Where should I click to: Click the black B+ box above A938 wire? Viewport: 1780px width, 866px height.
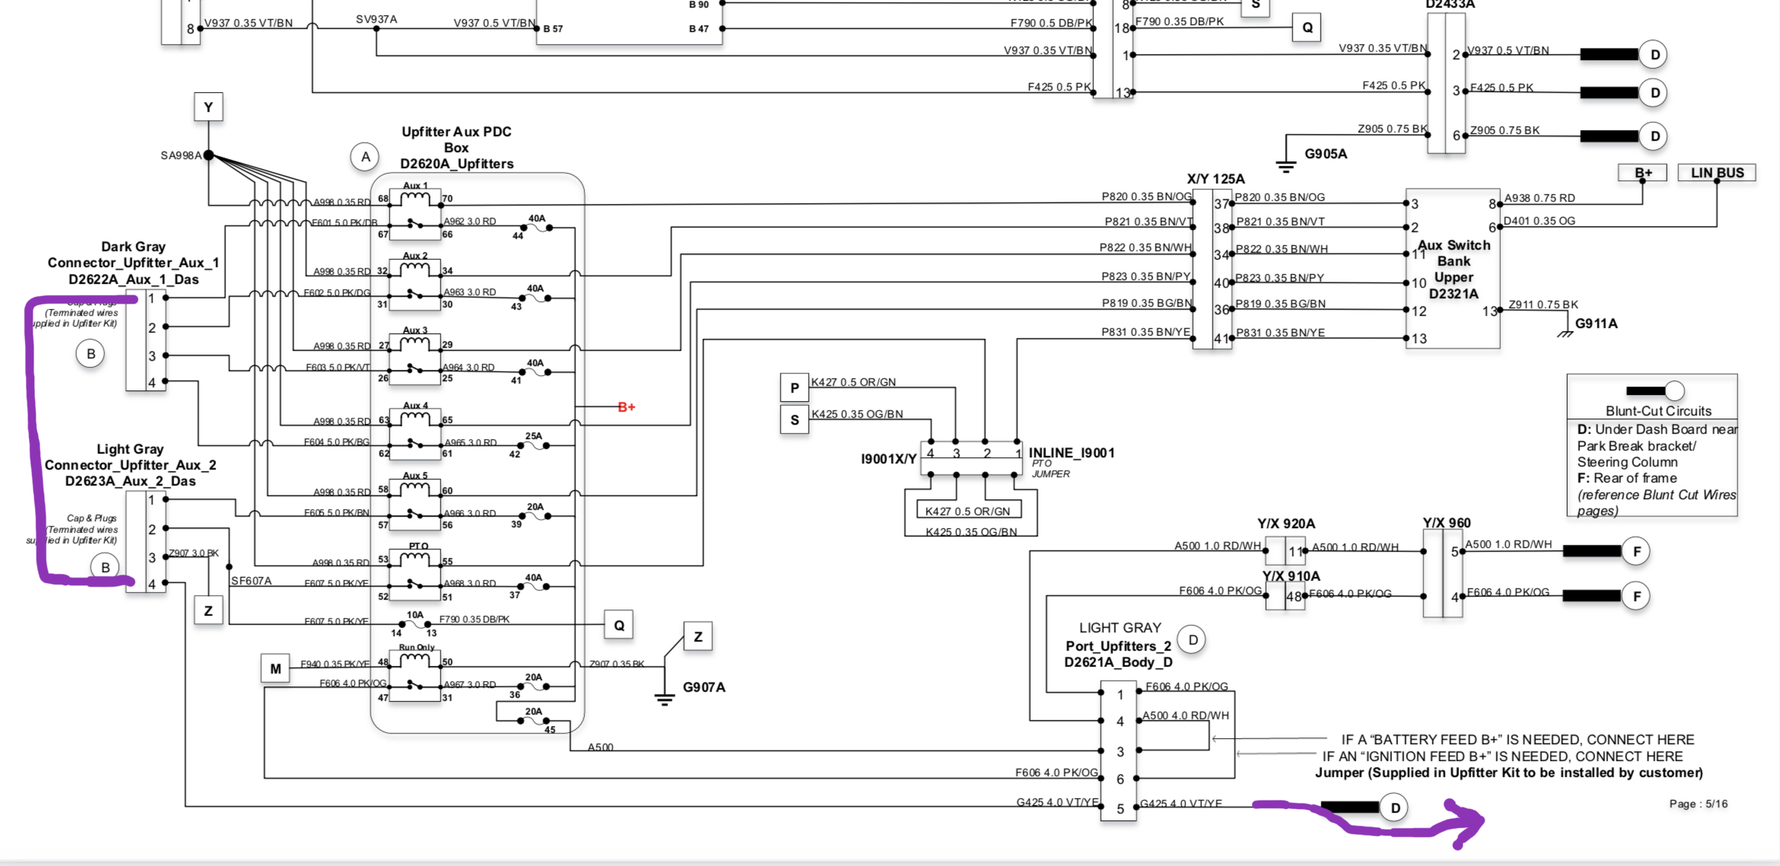pos(1642,173)
